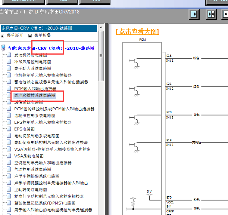Open 用于输入和输出的电动座椅控制单元连接器
Viewport: 228px width, 215px height.
click(x=53, y=210)
